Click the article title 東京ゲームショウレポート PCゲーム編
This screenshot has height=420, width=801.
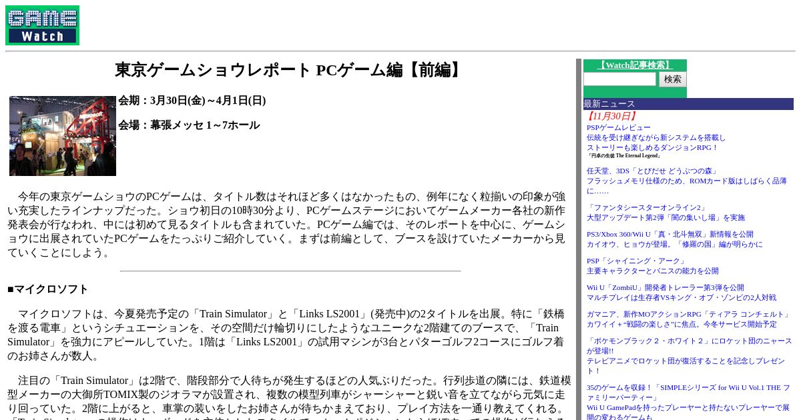pos(289,70)
